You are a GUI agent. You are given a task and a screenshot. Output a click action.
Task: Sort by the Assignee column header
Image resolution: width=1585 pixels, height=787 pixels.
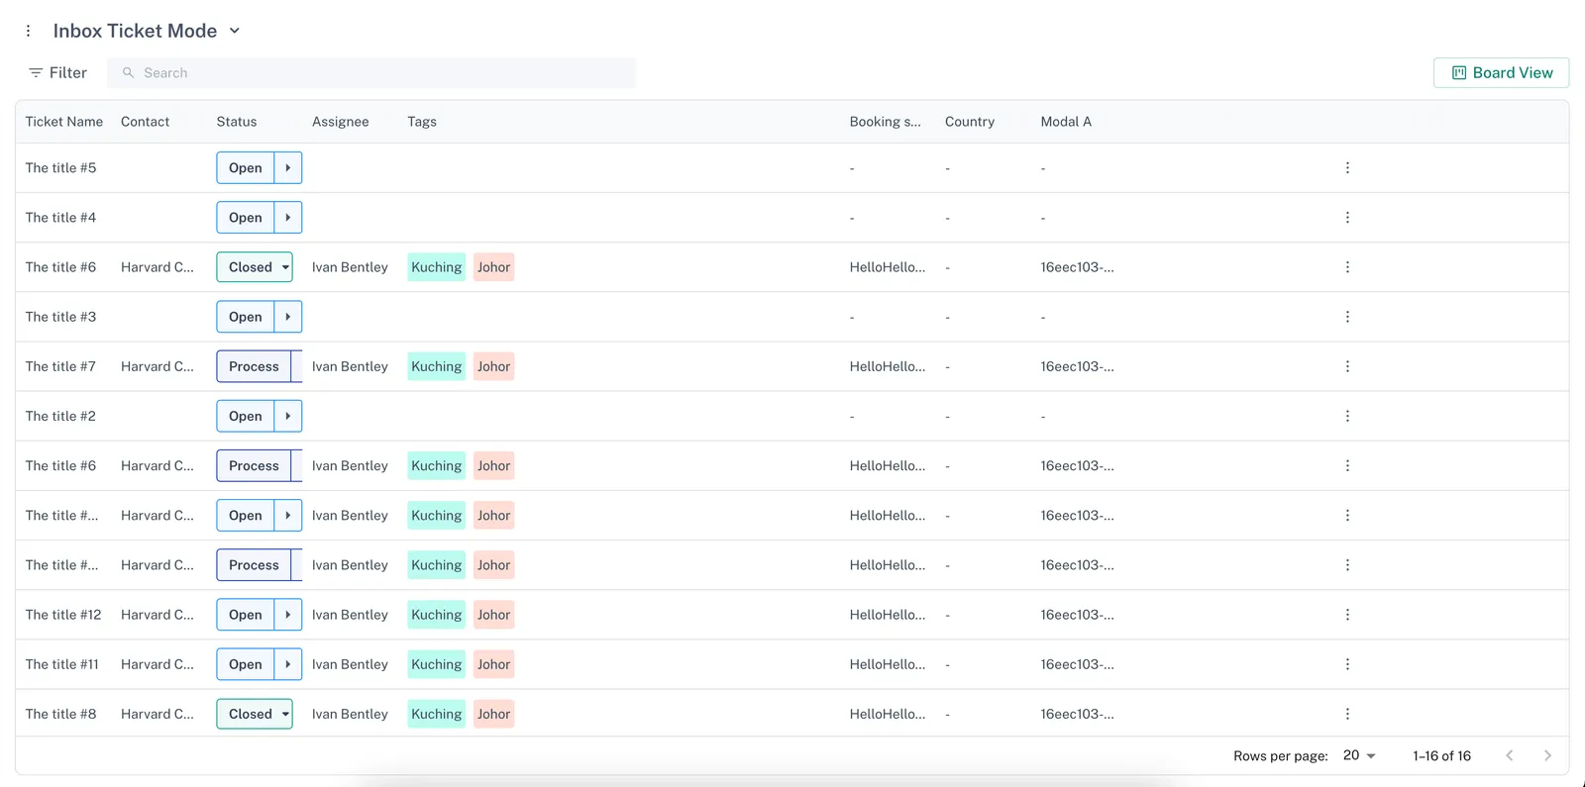coord(340,122)
